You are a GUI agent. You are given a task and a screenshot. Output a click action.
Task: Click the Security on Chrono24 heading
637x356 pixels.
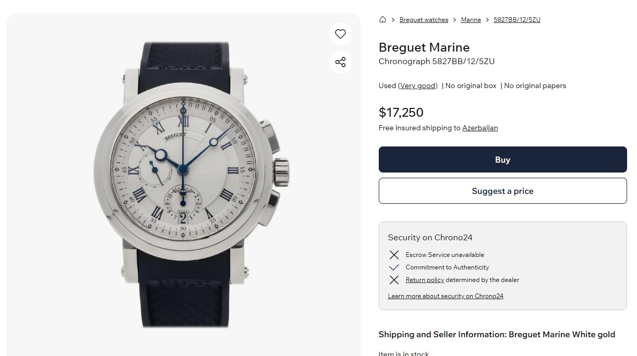point(430,238)
